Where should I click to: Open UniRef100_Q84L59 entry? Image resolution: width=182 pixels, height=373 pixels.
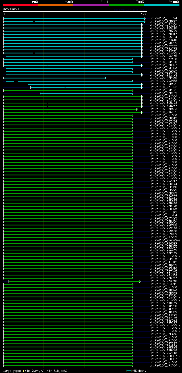[x=163, y=49]
